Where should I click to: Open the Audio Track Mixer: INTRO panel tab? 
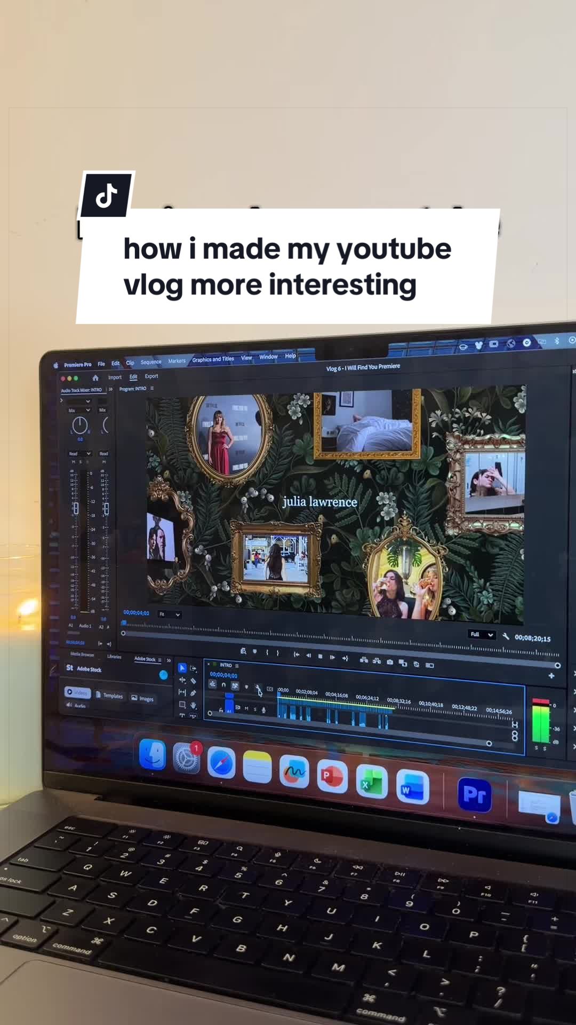tap(81, 390)
